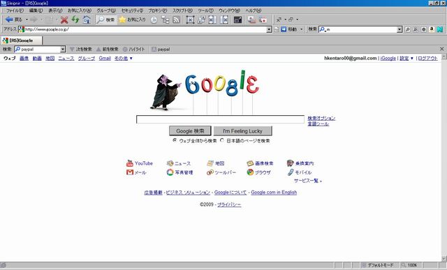Open the favorites star button
Viewport: 447px width, 270px height.
[132, 20]
